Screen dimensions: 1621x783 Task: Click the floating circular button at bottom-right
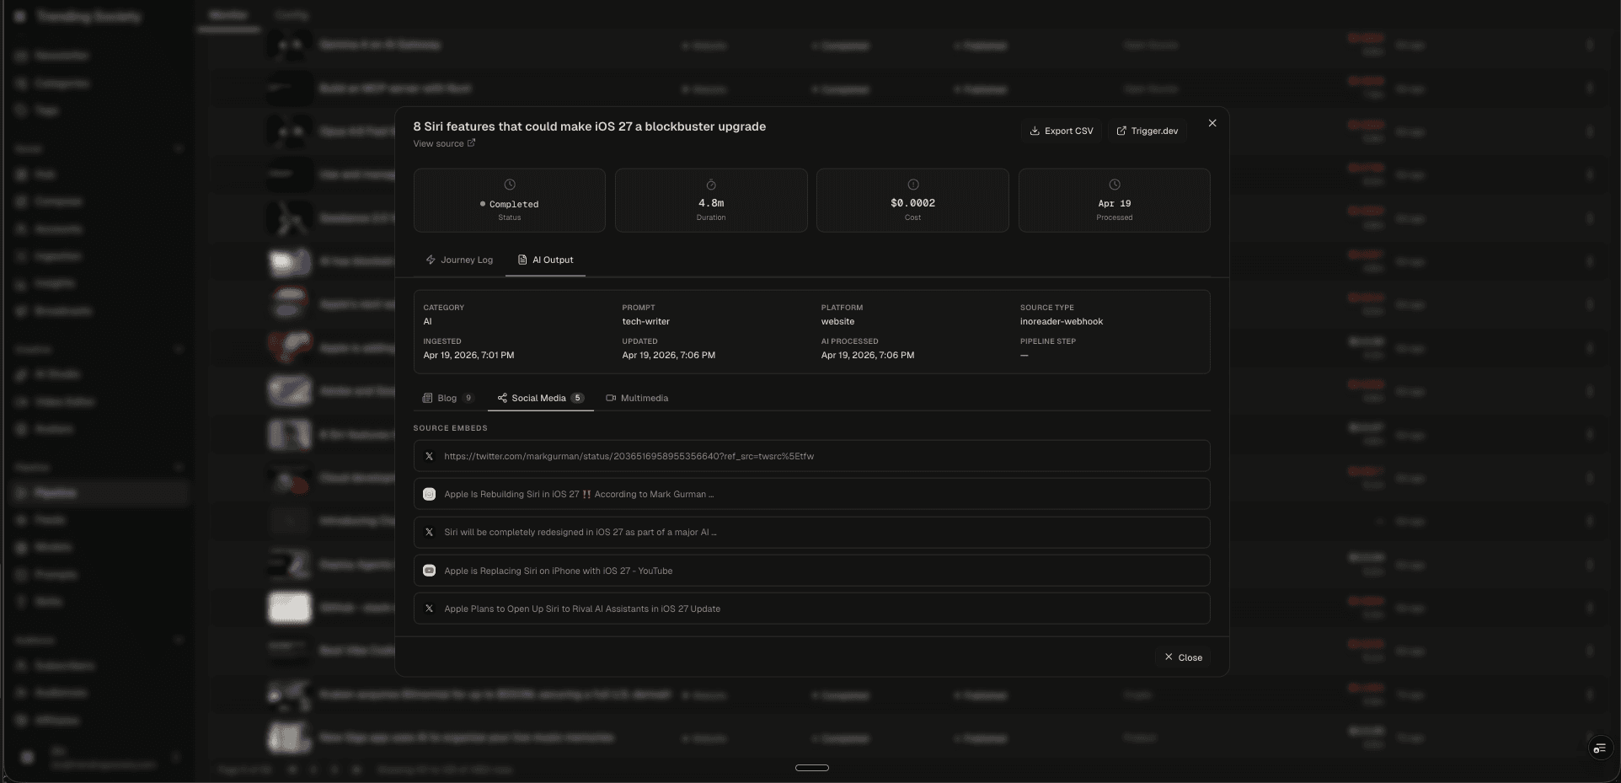[1600, 748]
